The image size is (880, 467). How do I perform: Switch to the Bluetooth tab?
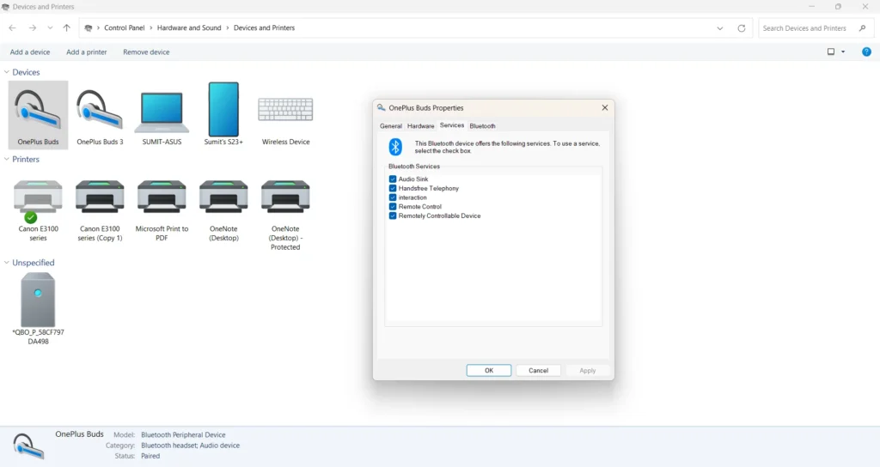coord(483,126)
